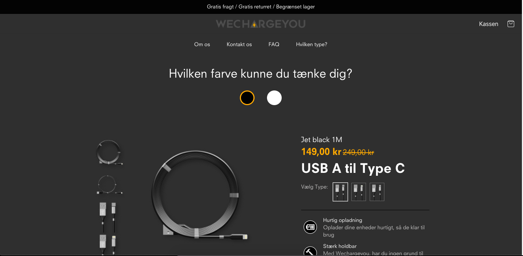The image size is (523, 256).
Task: Click the Kassen checkout link
Action: pyautogui.click(x=489, y=24)
